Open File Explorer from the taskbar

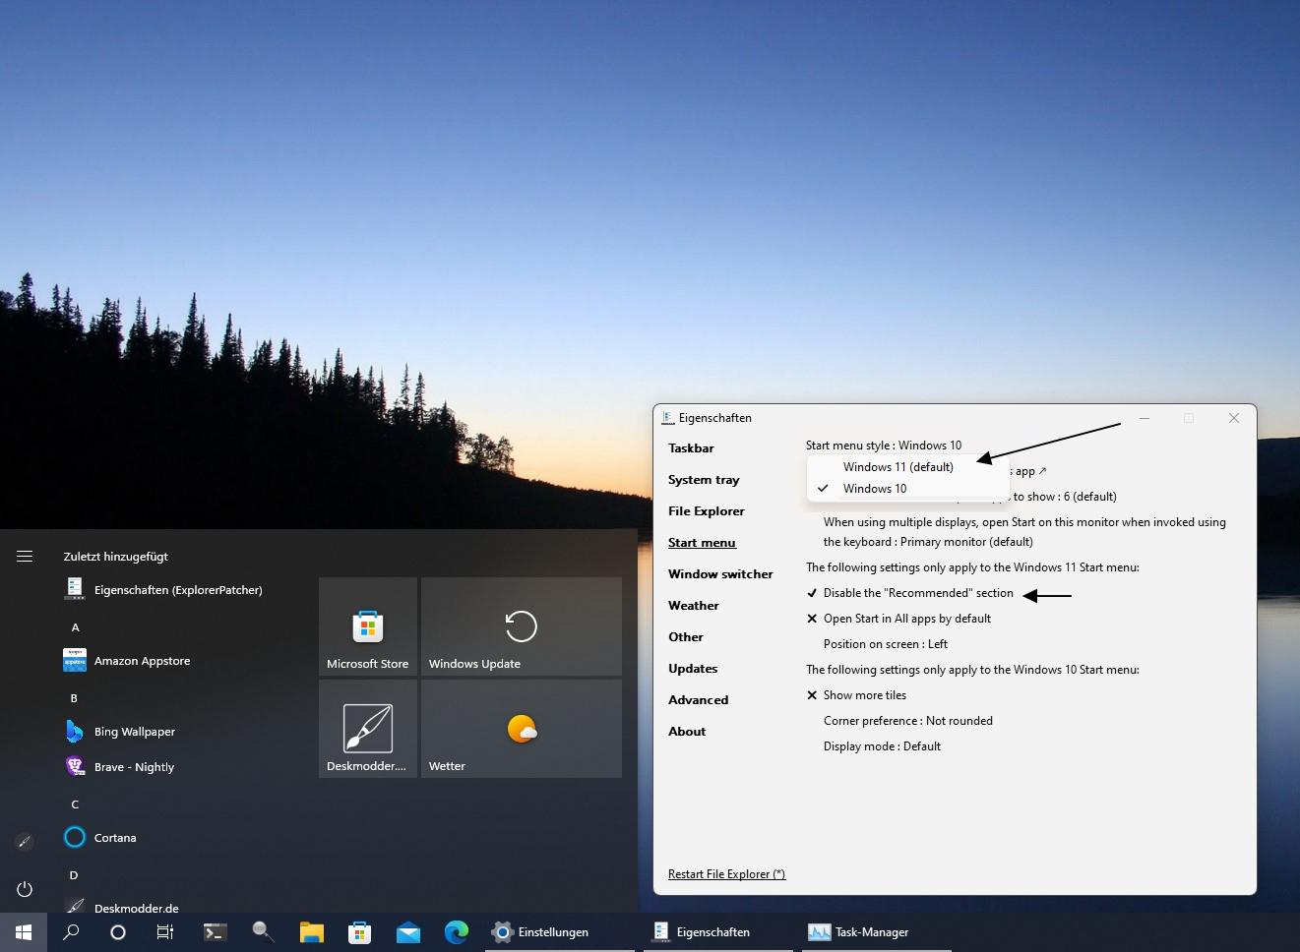click(312, 931)
